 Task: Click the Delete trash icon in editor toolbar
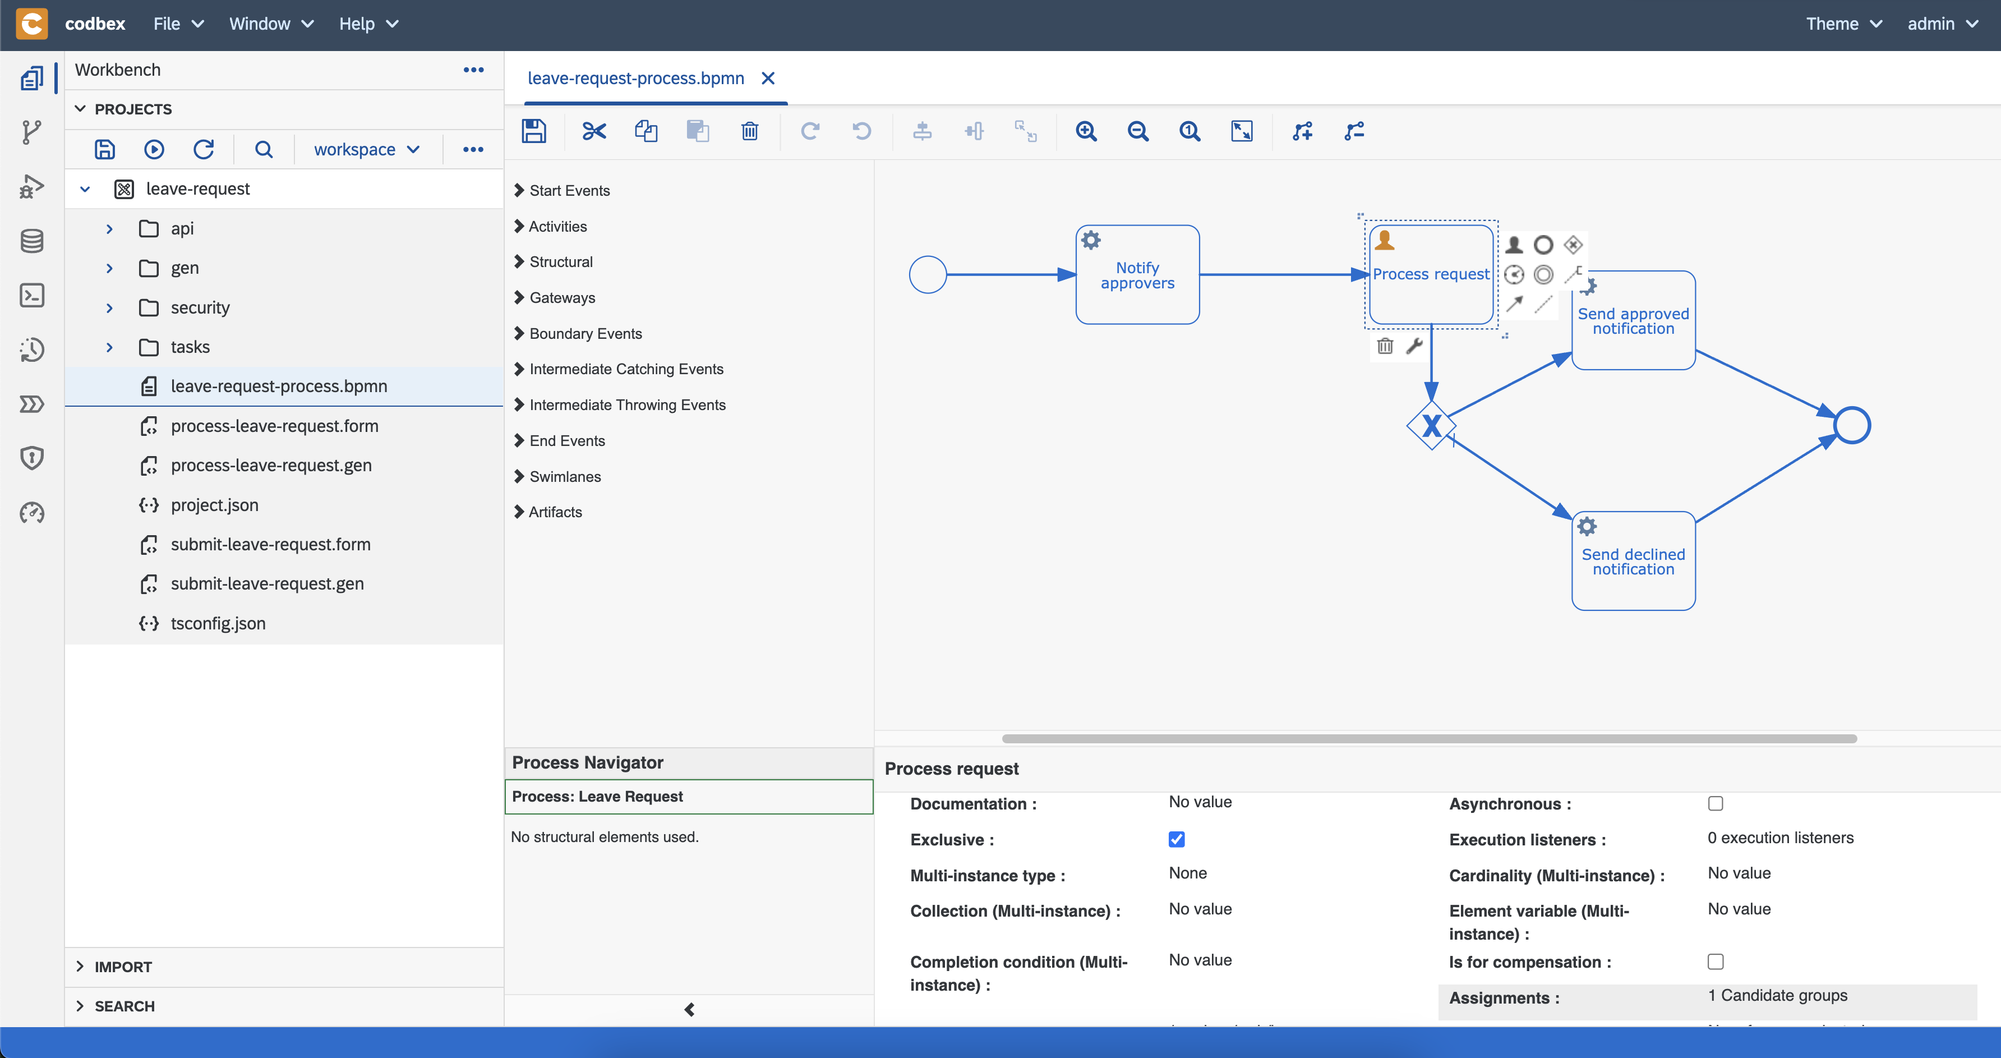click(750, 131)
